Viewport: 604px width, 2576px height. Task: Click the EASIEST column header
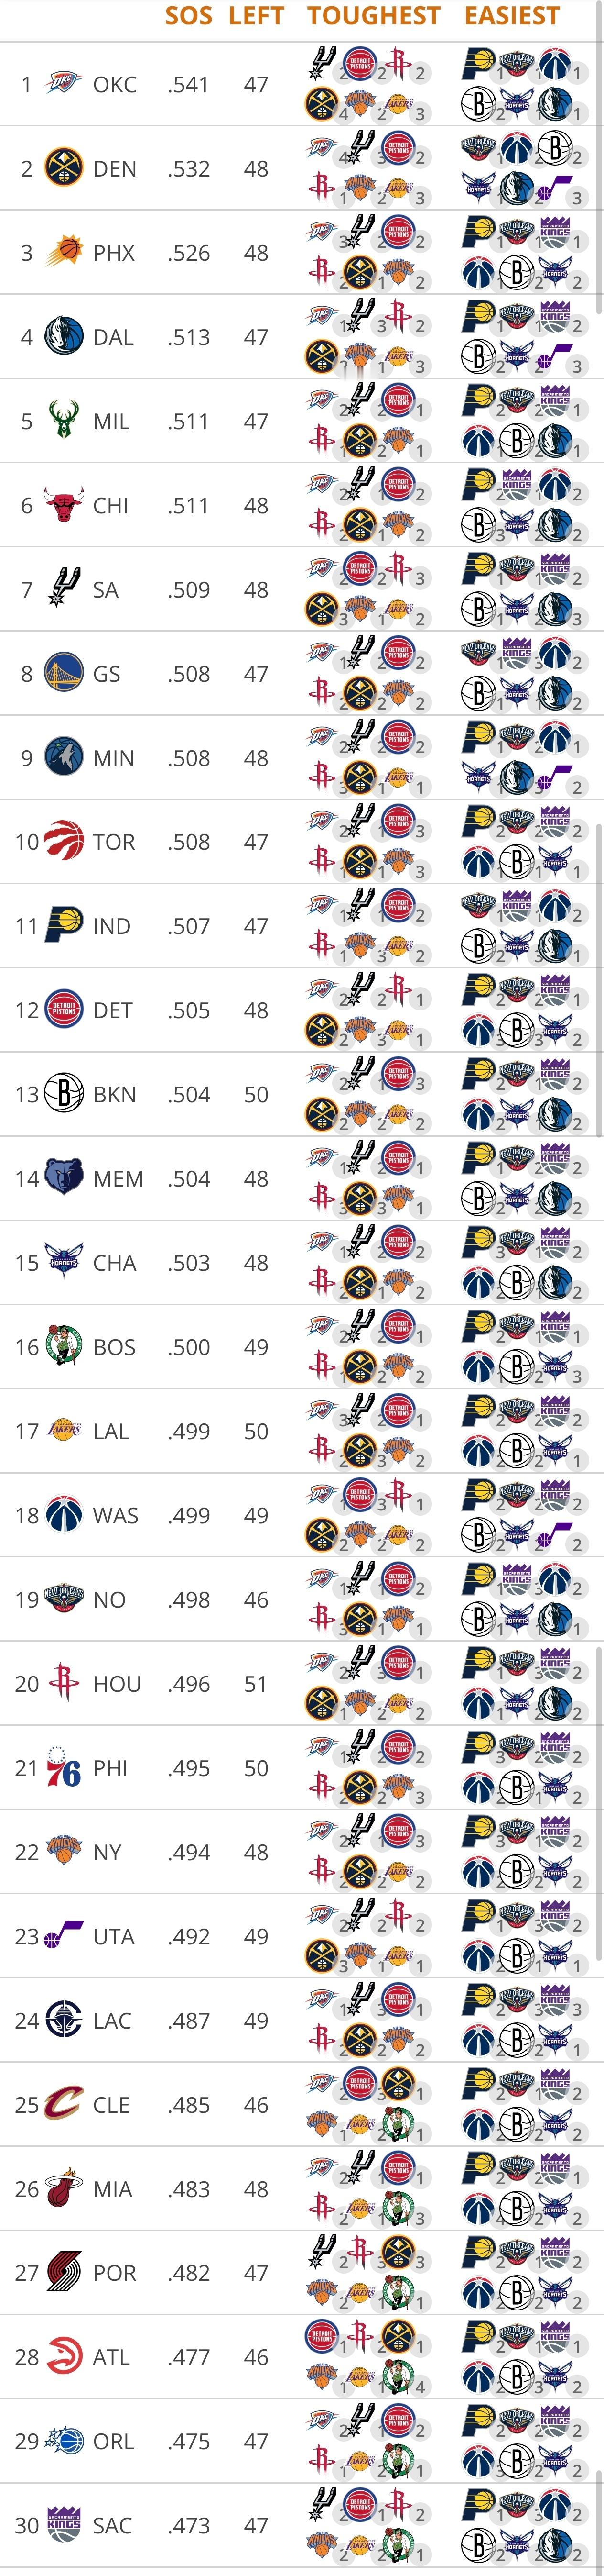[x=512, y=16]
